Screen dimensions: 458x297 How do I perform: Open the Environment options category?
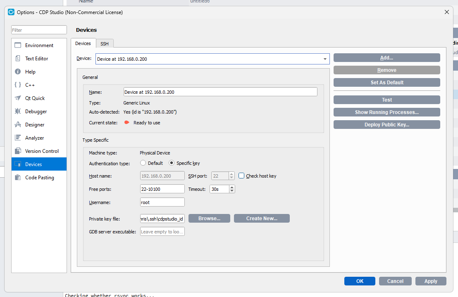point(39,45)
